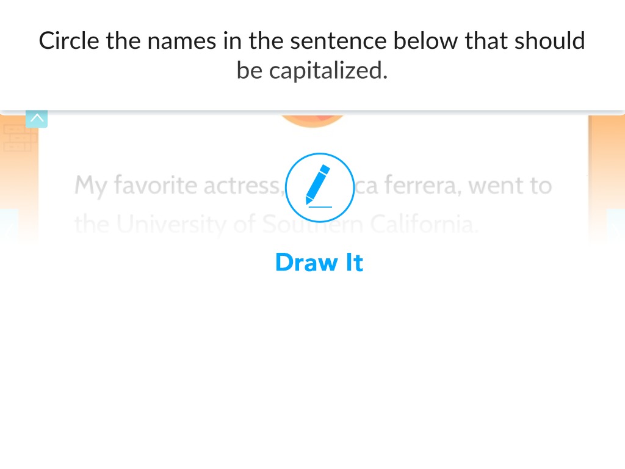Click the blue pencil Draw It icon

(x=320, y=187)
